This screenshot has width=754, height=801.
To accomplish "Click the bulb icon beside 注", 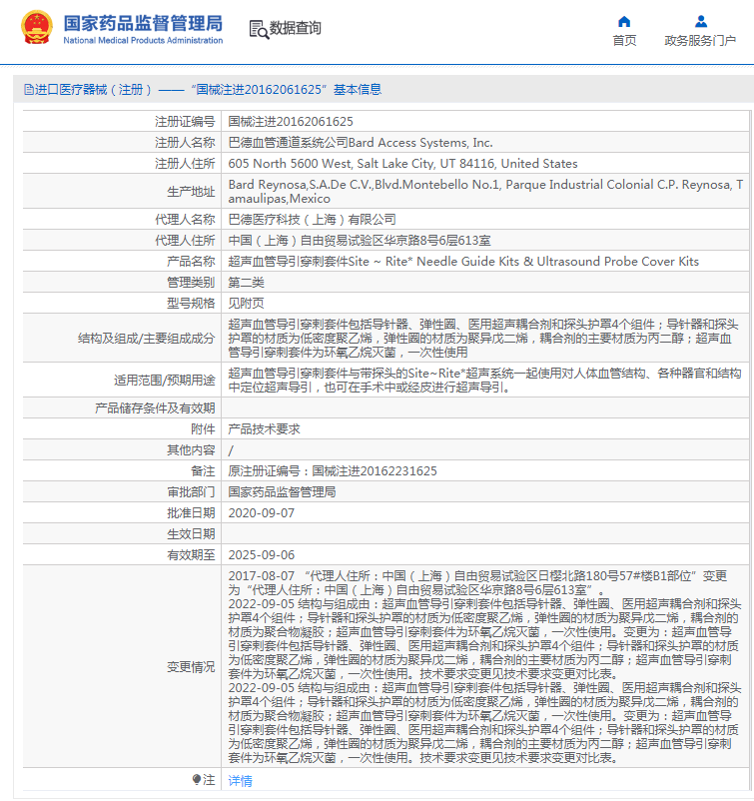I will (x=197, y=779).
